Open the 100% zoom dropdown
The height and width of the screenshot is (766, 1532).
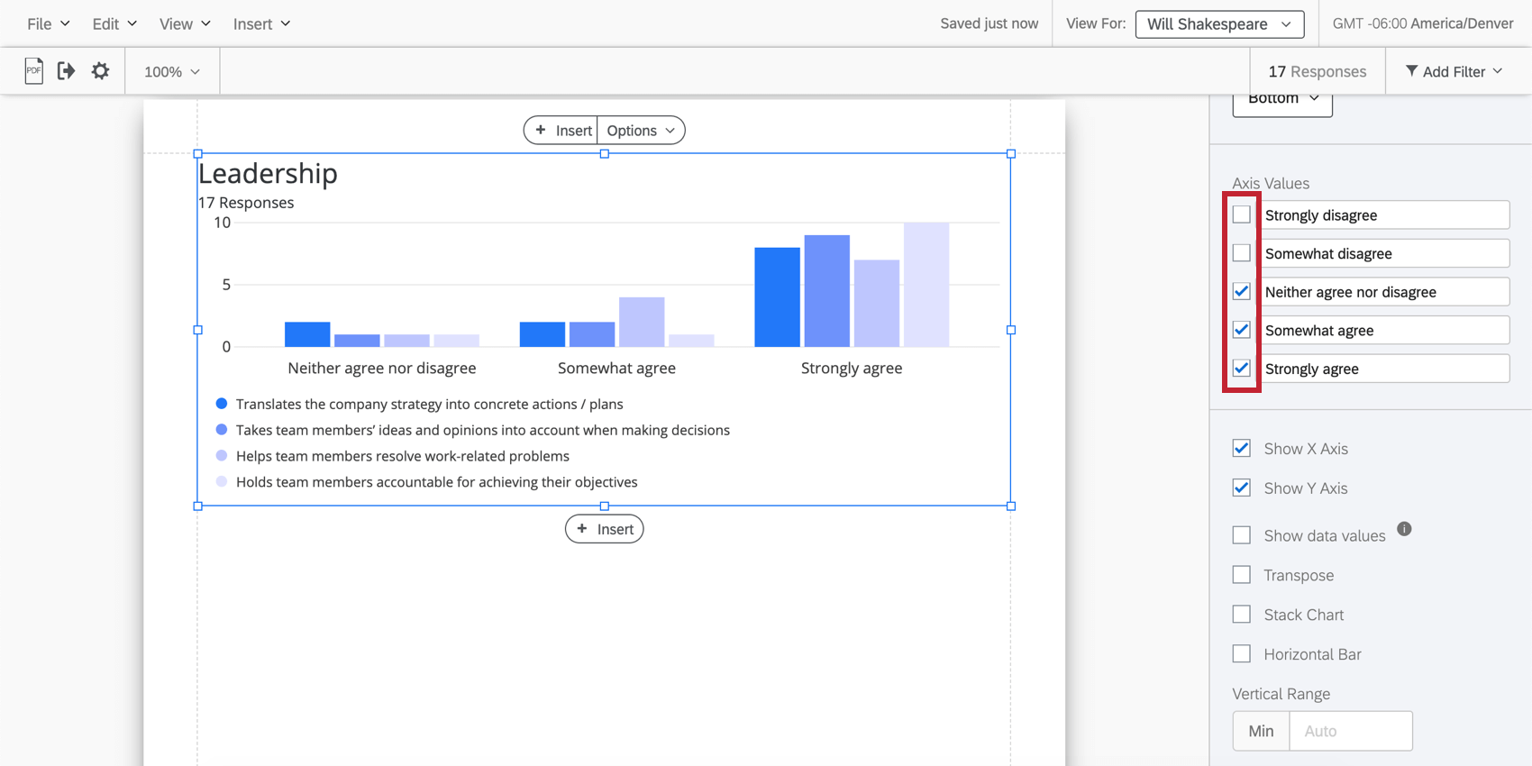tap(172, 71)
